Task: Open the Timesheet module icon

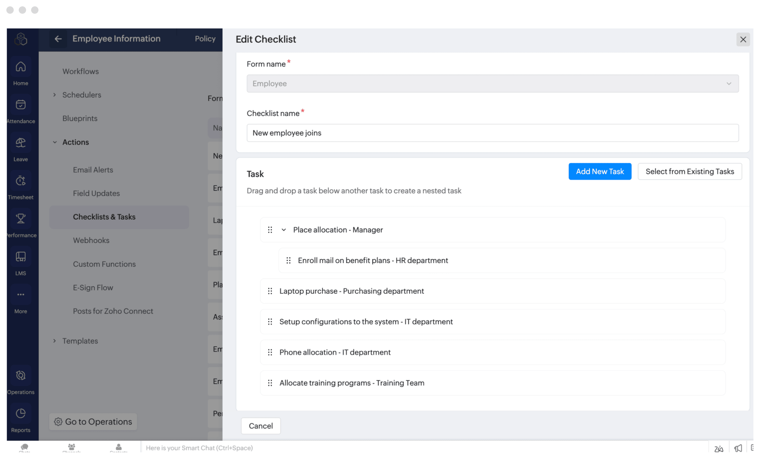Action: pyautogui.click(x=21, y=181)
